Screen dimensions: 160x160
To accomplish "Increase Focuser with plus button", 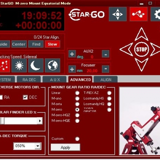I will point(72,69).
